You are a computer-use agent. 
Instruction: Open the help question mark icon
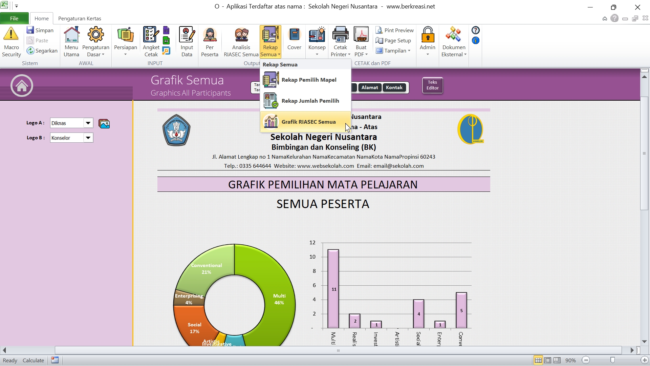[476, 30]
